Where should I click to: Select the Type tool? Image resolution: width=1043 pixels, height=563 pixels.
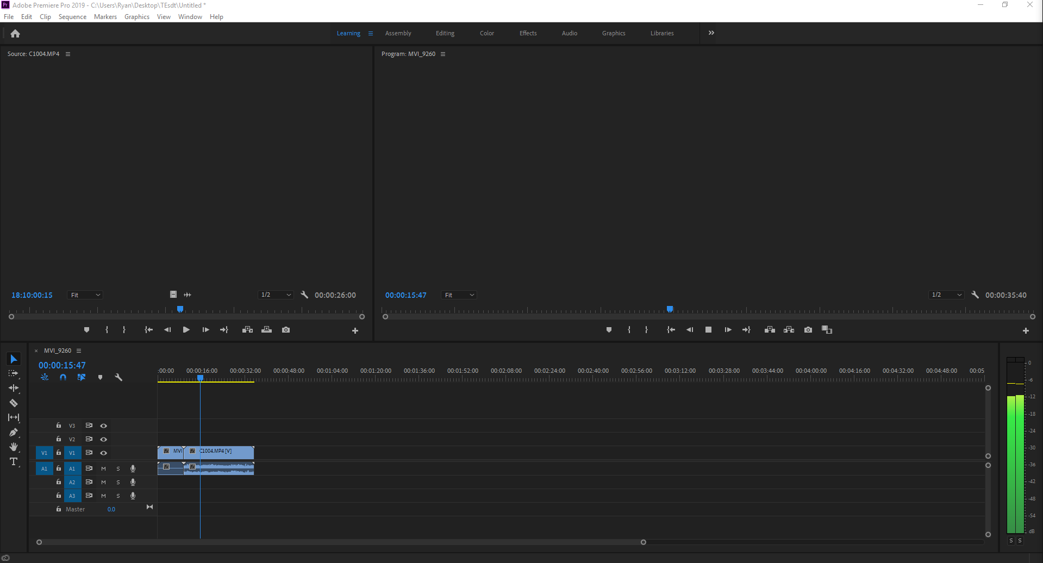click(x=14, y=461)
